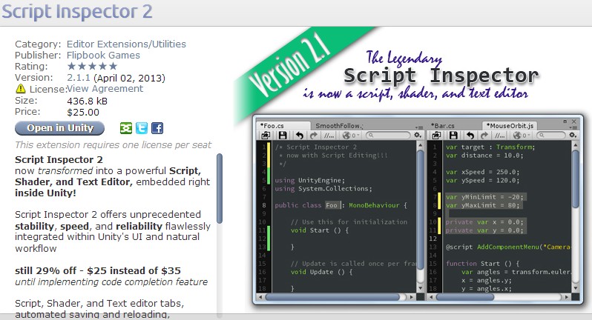Click code line 'using UnityEngine;'
This screenshot has width=592, height=320.
309,180
